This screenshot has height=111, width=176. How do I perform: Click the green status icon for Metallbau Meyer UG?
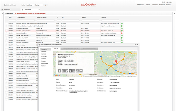pos(122,24)
